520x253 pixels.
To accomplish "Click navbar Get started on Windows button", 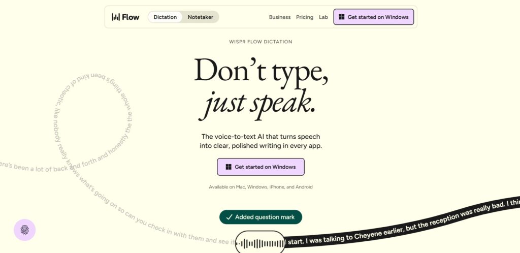I will [373, 17].
